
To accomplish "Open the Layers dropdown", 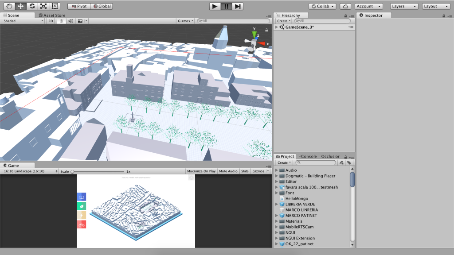I will point(404,6).
